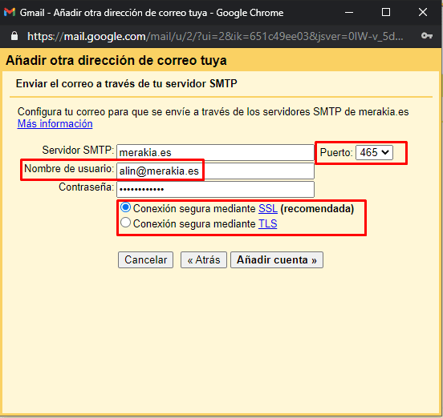Follow the SSL hyperlink
Image resolution: width=443 pixels, height=418 pixels.
click(268, 208)
